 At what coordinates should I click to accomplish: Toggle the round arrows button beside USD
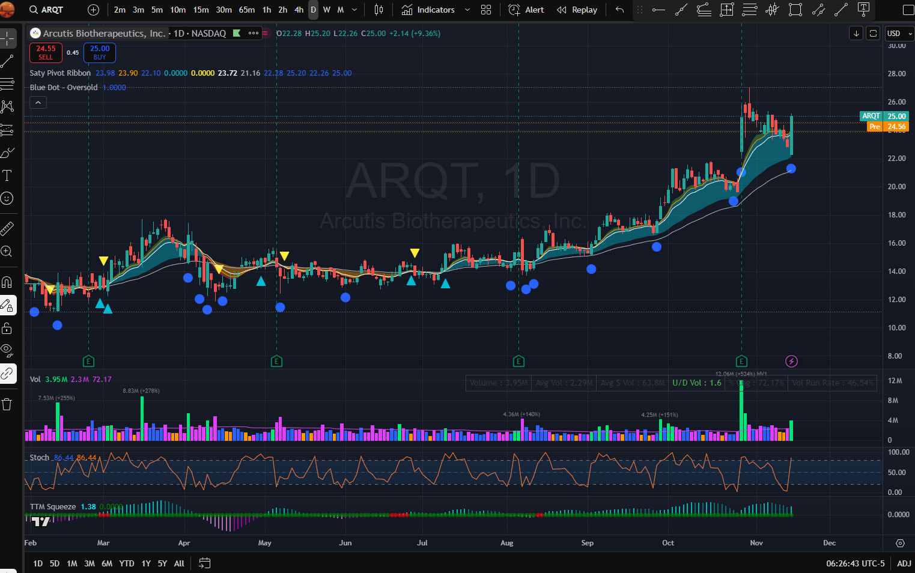point(874,33)
